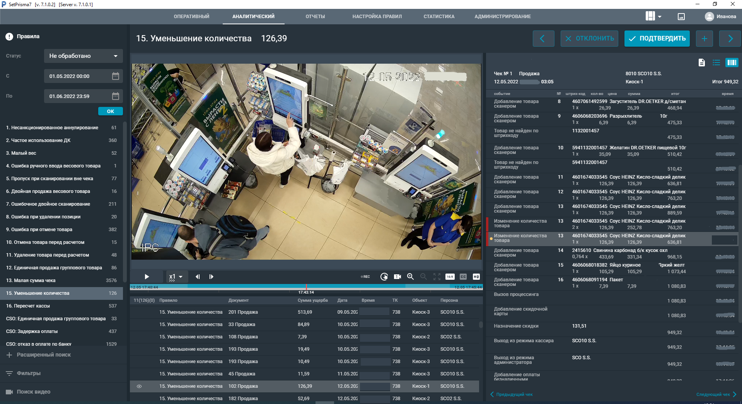This screenshot has width=742, height=404.
Task: Select event row 108 Продажа 7,39
Action: pos(304,337)
